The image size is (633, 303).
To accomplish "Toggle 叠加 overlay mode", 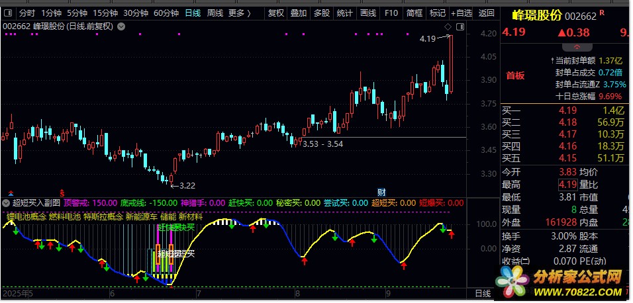I will [299, 13].
